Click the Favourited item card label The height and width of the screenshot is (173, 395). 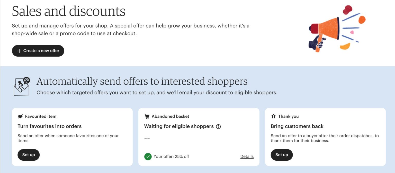pos(41,116)
